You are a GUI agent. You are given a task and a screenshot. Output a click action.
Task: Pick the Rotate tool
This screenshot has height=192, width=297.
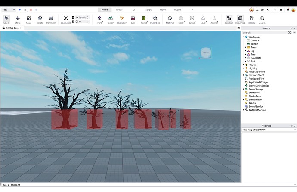(x=40, y=19)
